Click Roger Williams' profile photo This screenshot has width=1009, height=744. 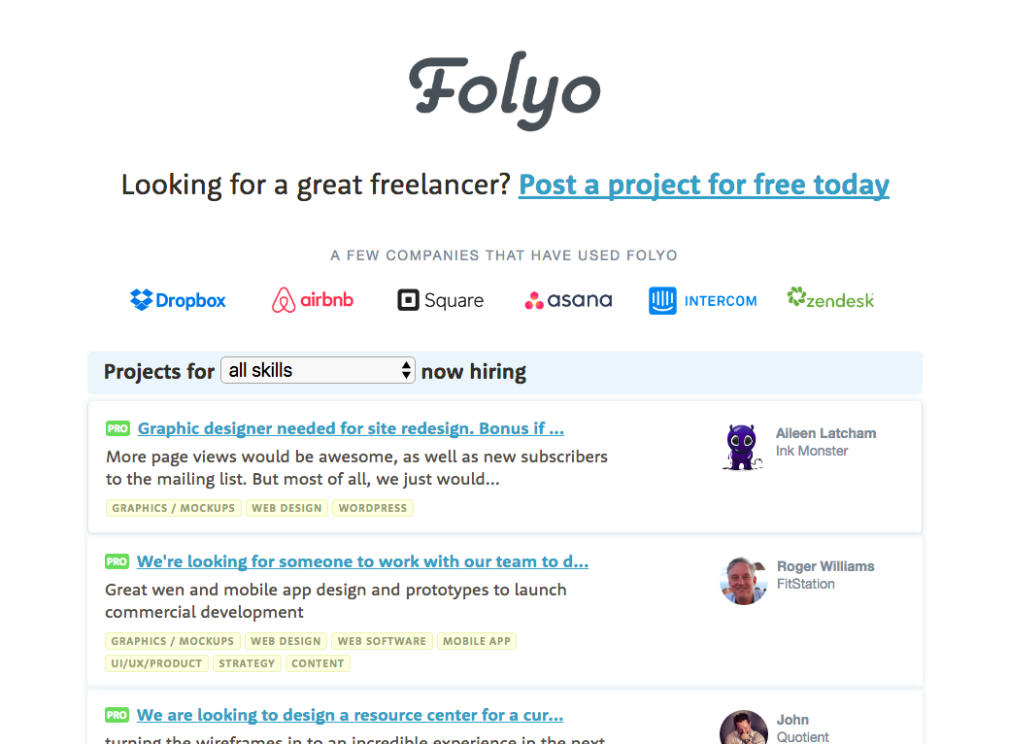tap(744, 580)
